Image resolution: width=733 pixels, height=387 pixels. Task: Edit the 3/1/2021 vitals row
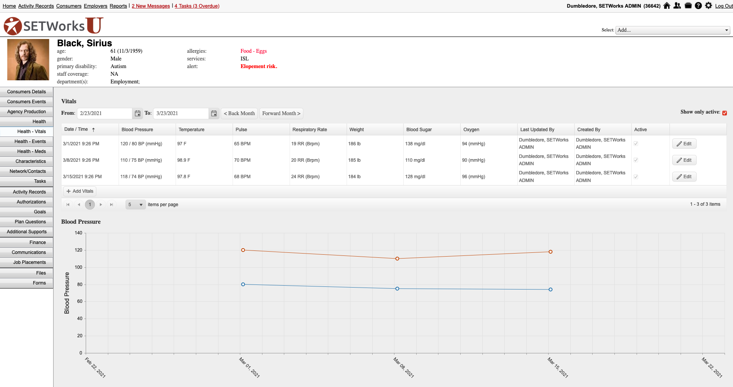pyautogui.click(x=684, y=144)
